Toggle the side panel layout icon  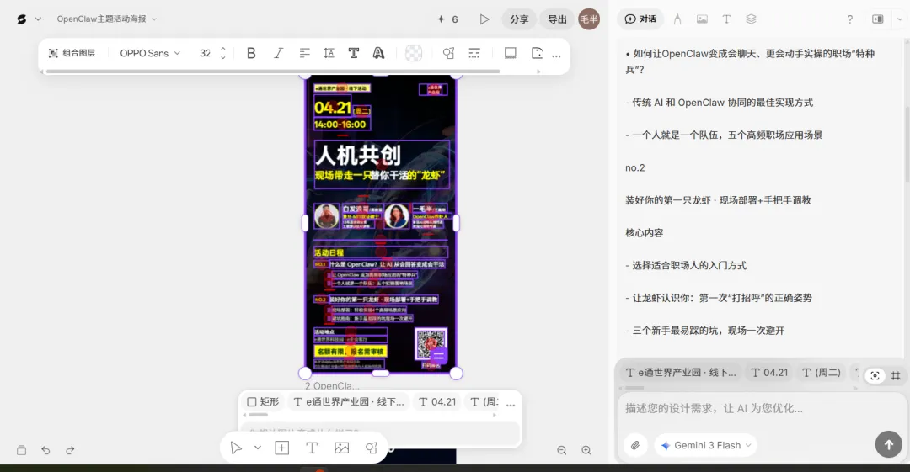tap(877, 19)
